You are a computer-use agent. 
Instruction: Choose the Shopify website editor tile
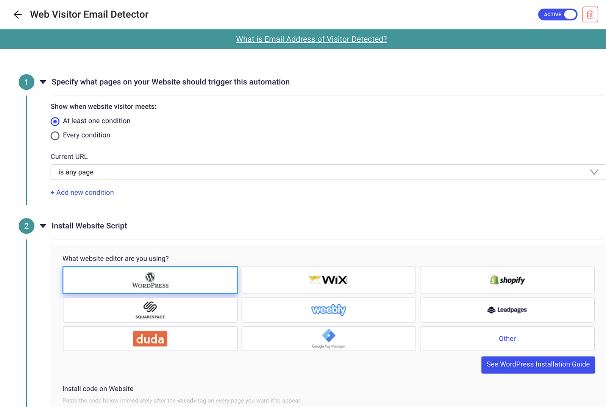tap(507, 280)
